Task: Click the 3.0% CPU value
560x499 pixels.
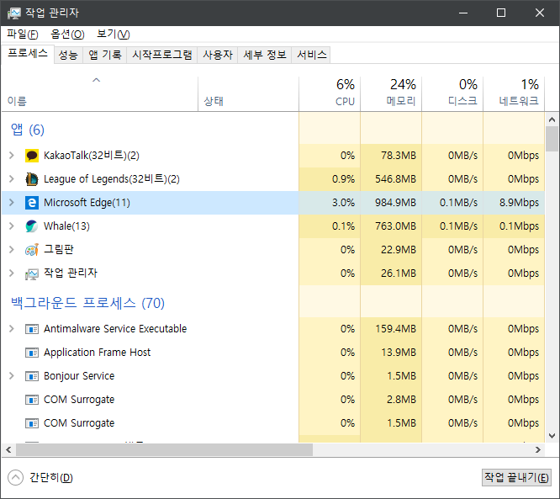Action: click(343, 203)
